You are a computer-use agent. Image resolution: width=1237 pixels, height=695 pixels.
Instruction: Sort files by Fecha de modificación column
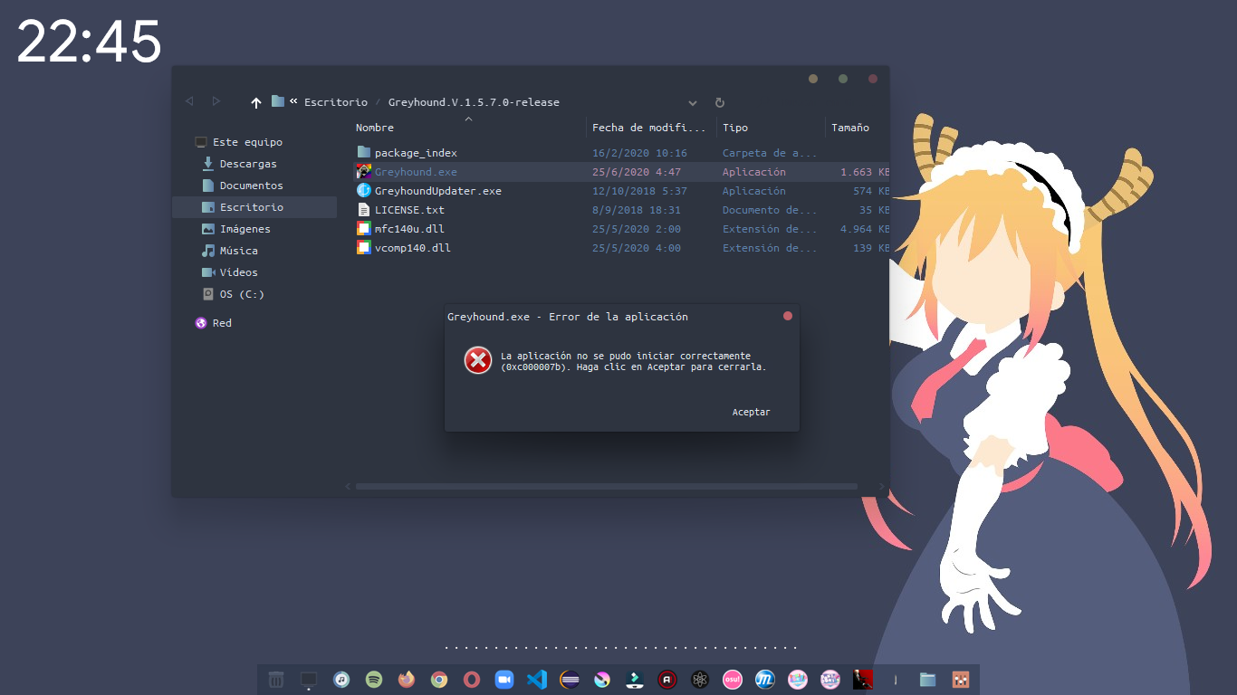pyautogui.click(x=648, y=128)
